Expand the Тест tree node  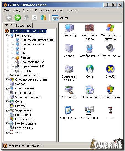(7, 132)
